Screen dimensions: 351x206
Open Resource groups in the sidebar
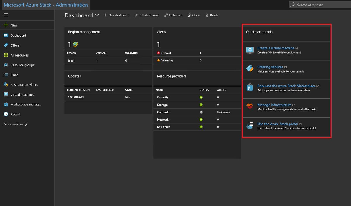click(x=23, y=65)
